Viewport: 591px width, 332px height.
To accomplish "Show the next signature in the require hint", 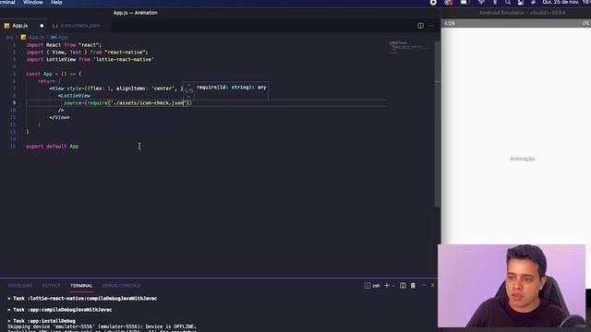I will (188, 96).
